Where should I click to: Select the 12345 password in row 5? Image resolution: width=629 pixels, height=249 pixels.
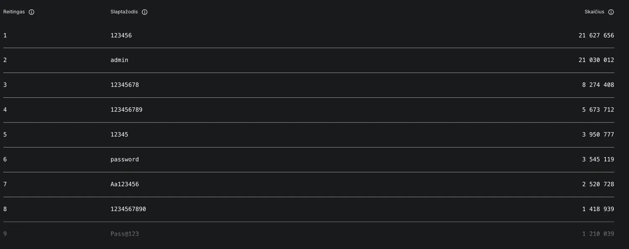120,135
